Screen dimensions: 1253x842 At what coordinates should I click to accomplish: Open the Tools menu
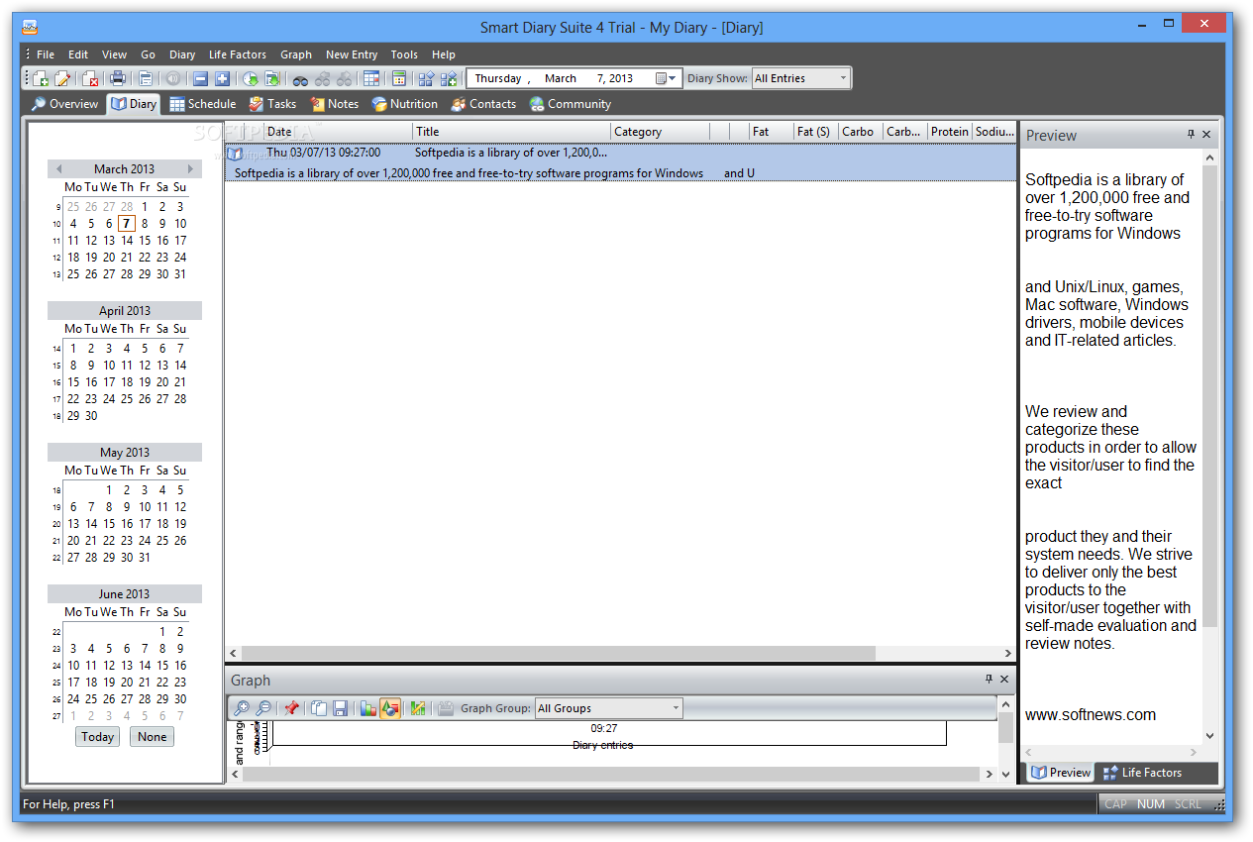pyautogui.click(x=404, y=54)
